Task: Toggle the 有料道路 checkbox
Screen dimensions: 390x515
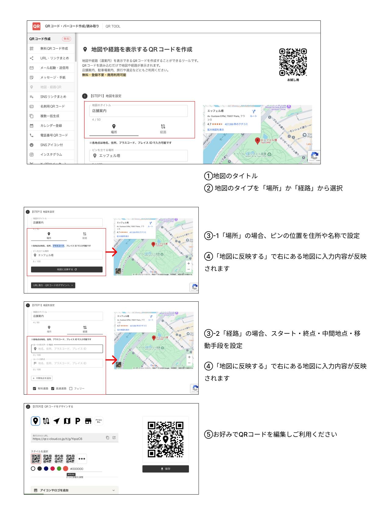Action: pos(34,389)
